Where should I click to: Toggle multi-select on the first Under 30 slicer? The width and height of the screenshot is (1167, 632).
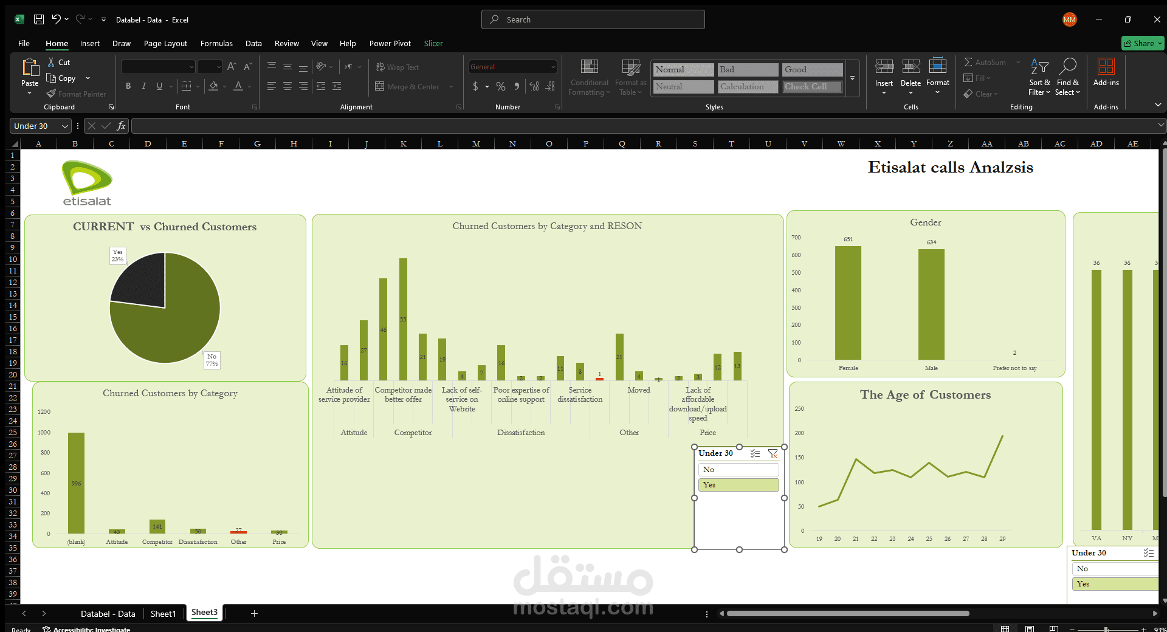click(755, 453)
